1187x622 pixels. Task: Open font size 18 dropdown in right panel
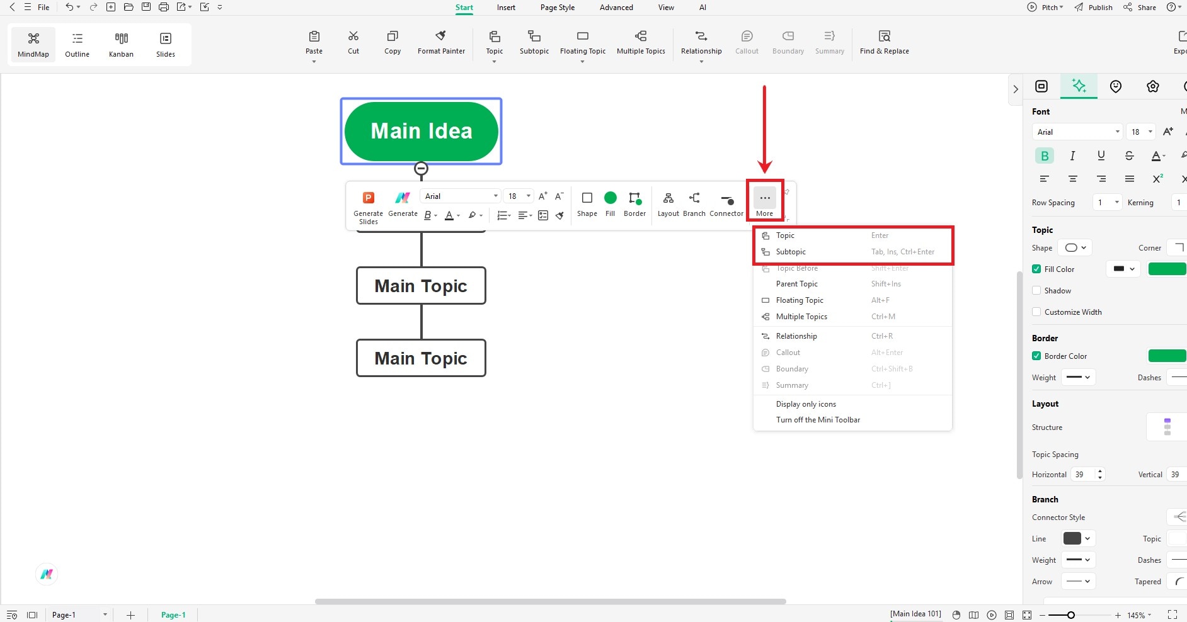tap(1141, 132)
